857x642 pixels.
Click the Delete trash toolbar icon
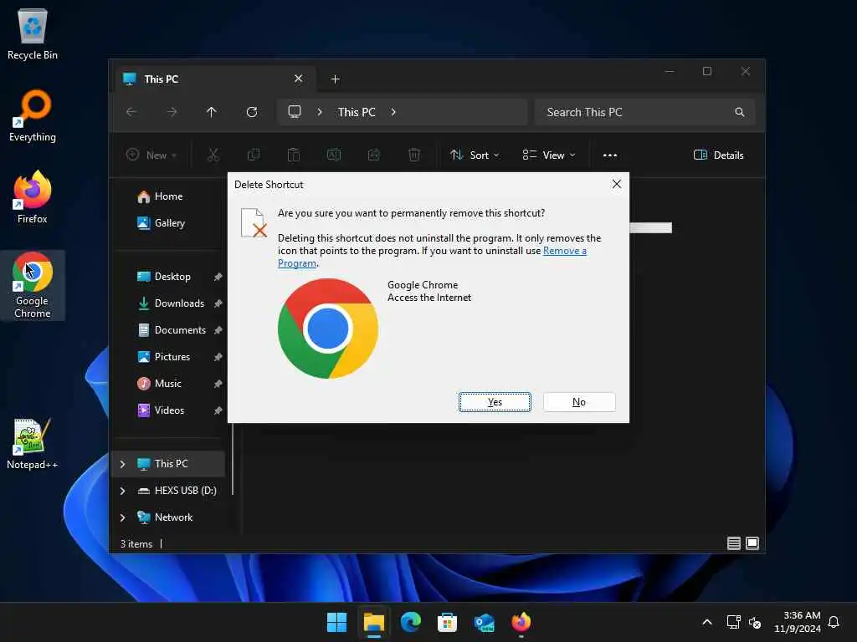[414, 155]
